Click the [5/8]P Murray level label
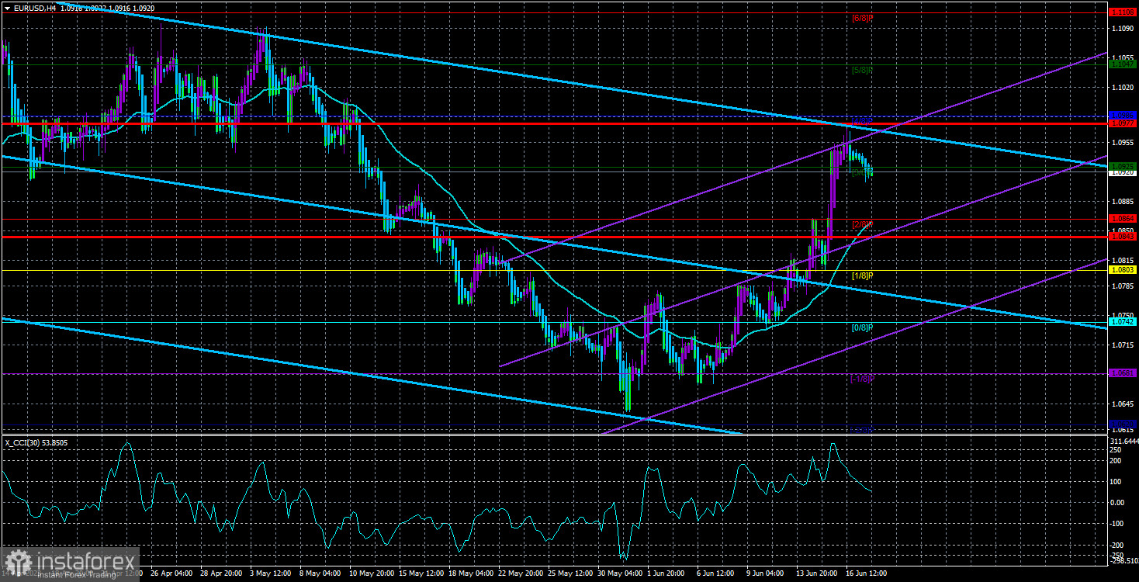 click(863, 70)
